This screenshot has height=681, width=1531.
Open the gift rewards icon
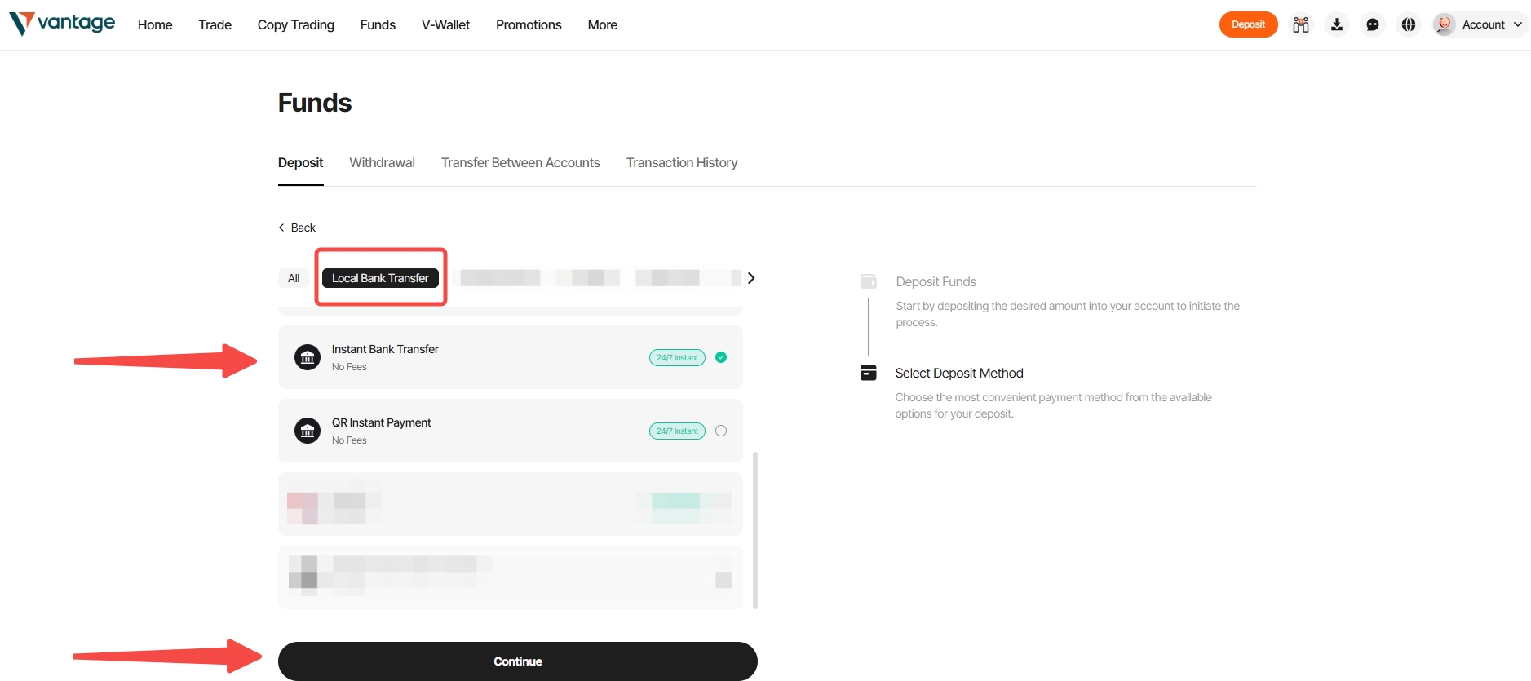(1301, 24)
